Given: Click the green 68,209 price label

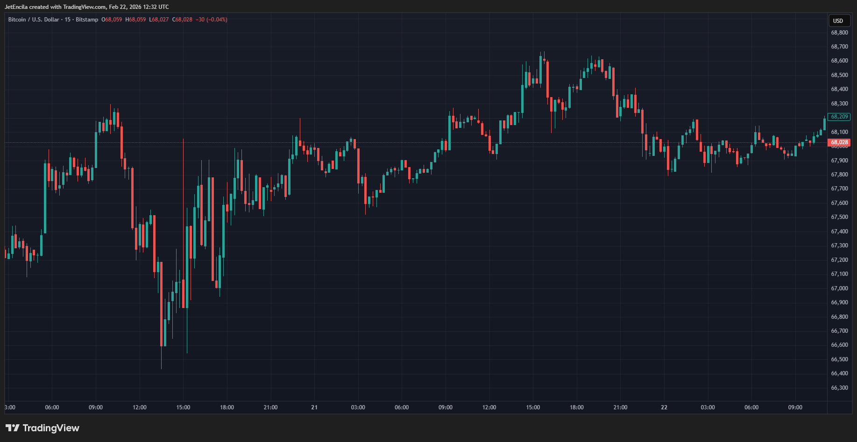Looking at the screenshot, I should point(839,117).
